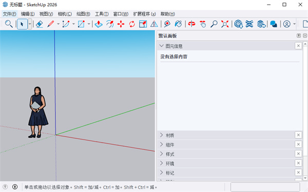The height and width of the screenshot is (192, 308).
Task: Expand the 标记 panel
Action: click(x=162, y=172)
